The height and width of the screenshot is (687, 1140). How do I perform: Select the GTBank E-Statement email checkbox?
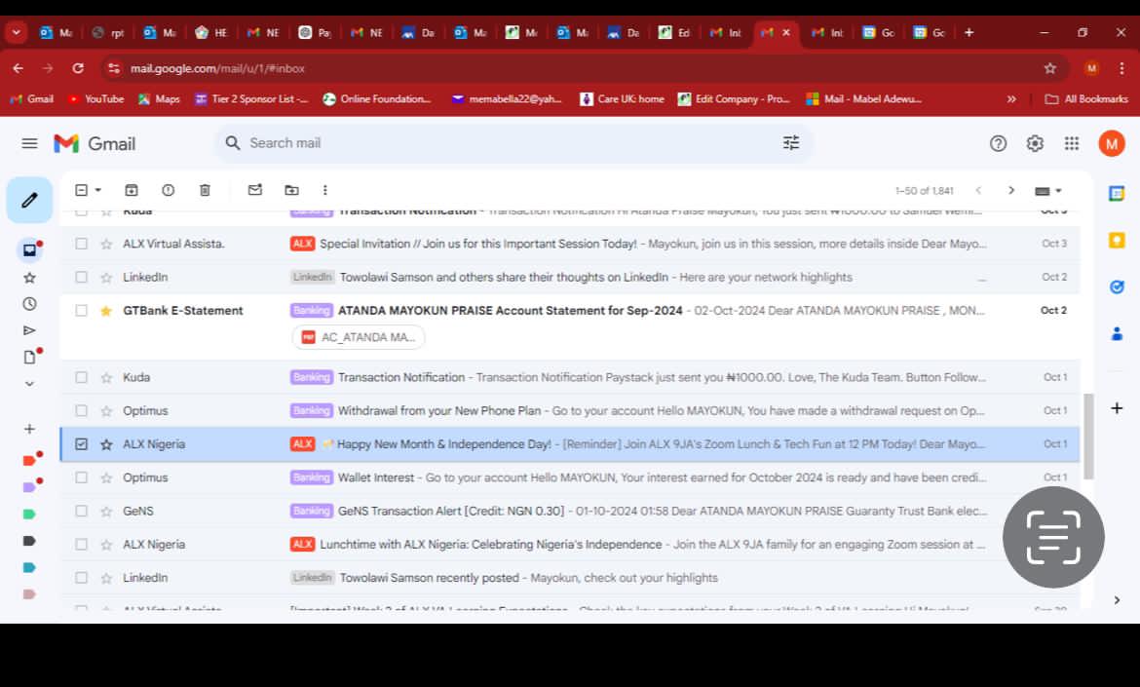[82, 311]
